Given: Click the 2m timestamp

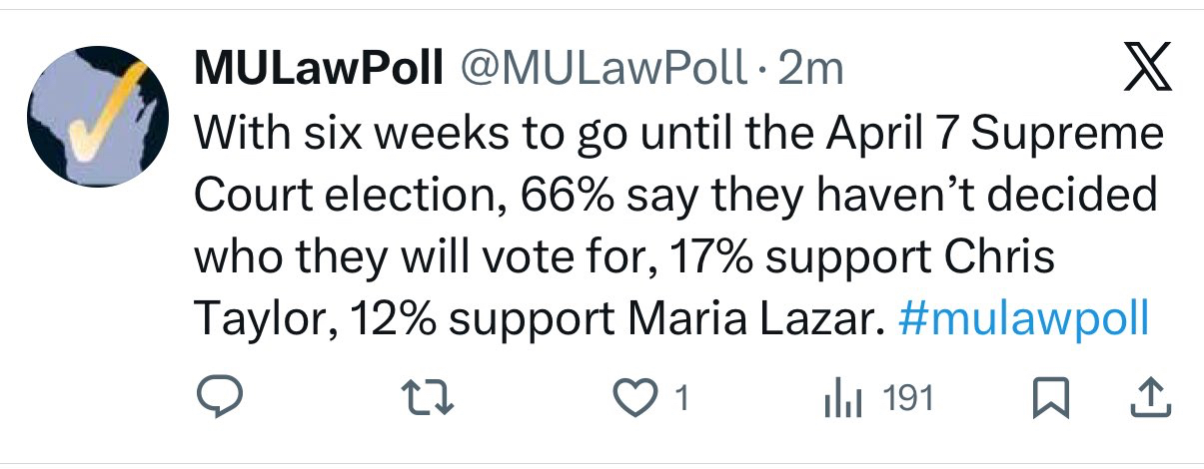Looking at the screenshot, I should [x=810, y=70].
